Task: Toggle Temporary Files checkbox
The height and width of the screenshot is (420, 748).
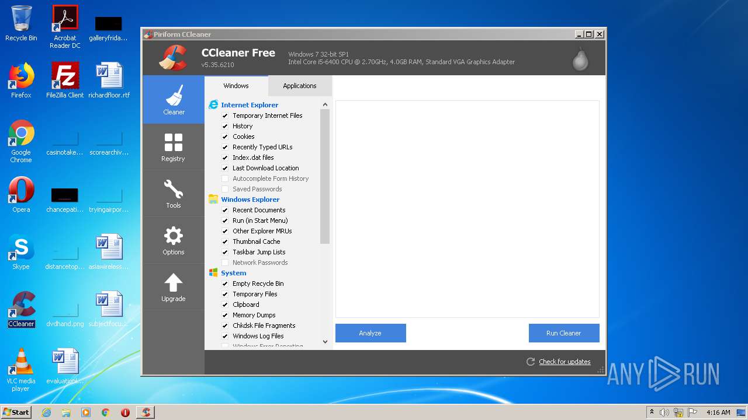Action: point(225,294)
